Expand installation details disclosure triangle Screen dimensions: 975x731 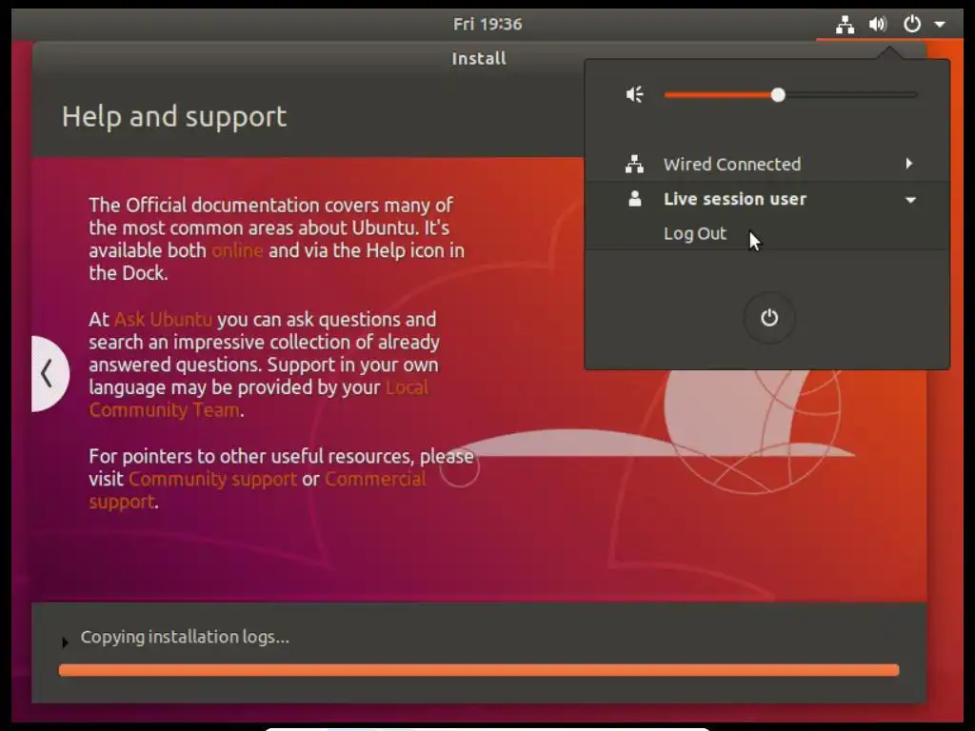(65, 642)
